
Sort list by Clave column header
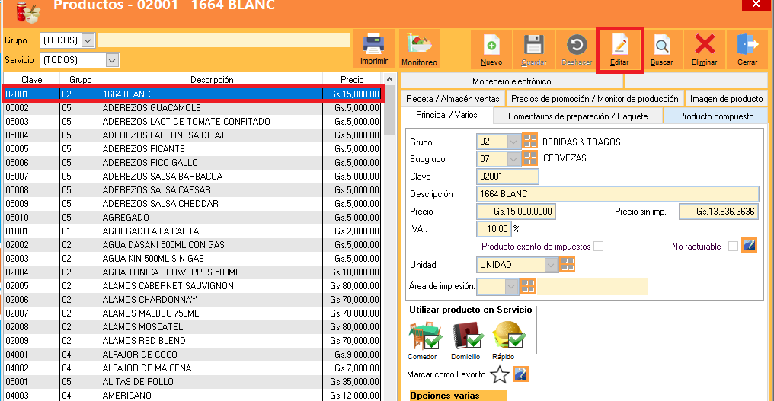tap(31, 79)
